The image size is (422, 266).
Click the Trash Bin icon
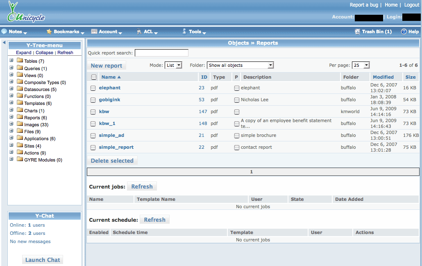[358, 32]
